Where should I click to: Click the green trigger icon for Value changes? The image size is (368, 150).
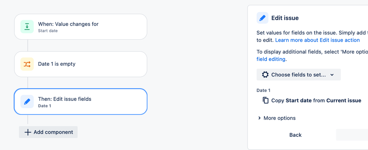pyautogui.click(x=27, y=27)
